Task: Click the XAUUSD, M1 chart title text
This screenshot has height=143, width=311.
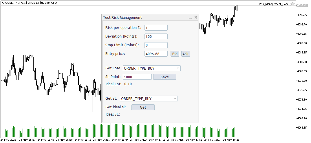Action: pyautogui.click(x=29, y=3)
